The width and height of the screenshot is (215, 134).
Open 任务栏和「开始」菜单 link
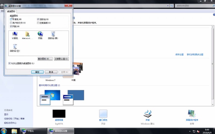point(14,119)
